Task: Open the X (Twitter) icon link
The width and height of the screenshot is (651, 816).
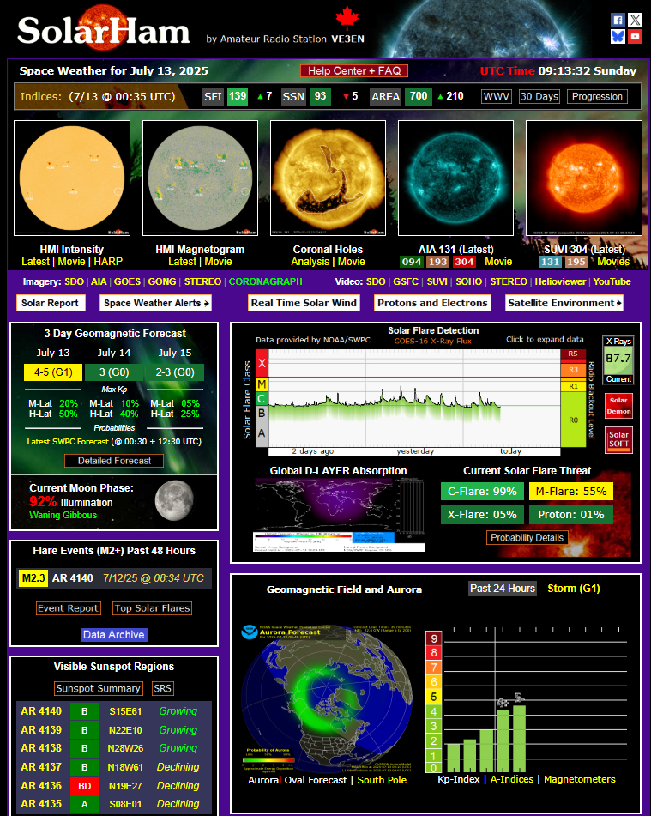Action: click(x=635, y=20)
